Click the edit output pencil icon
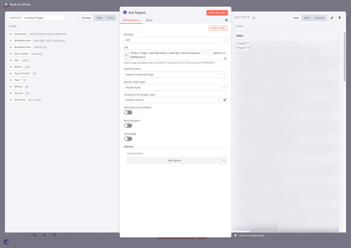 click(x=332, y=18)
